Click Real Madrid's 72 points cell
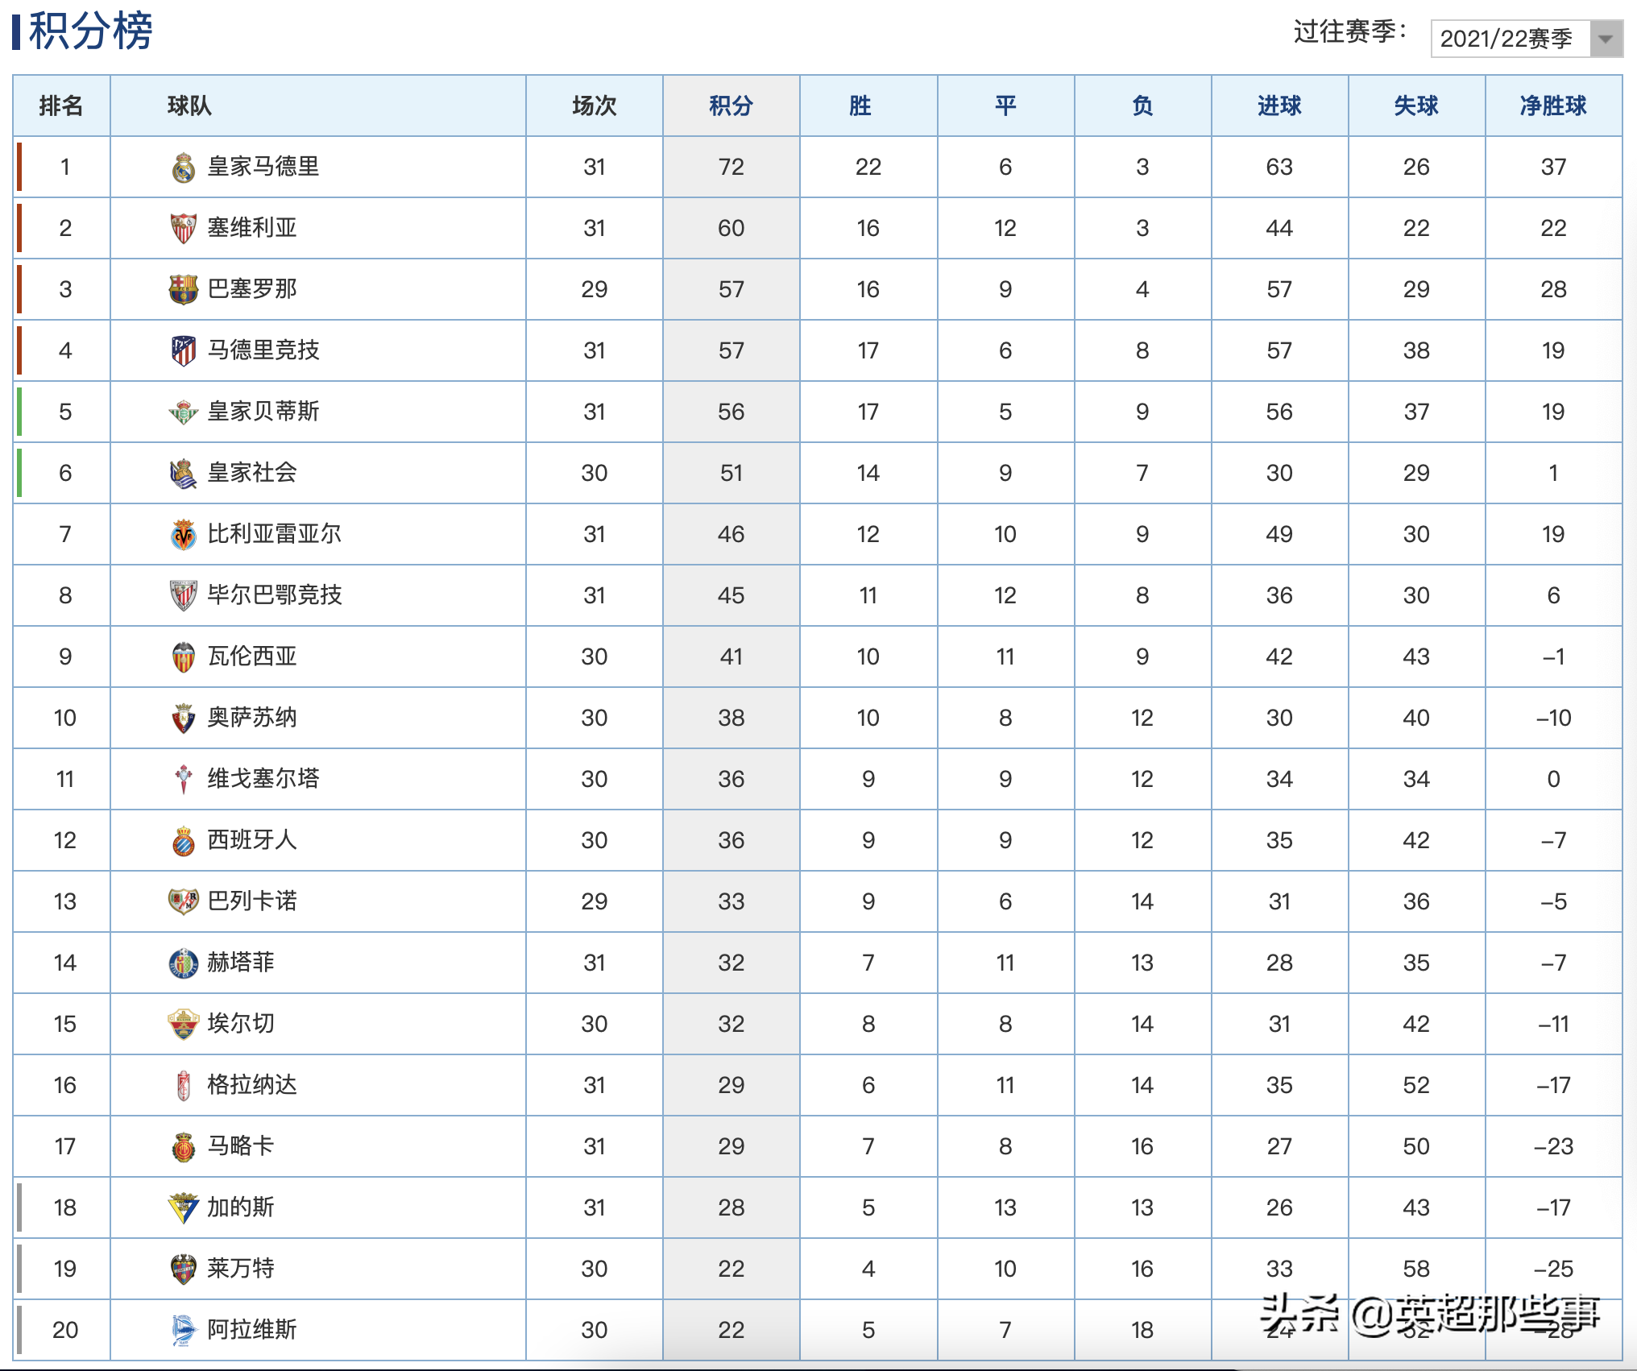The image size is (1637, 1371). click(x=731, y=167)
